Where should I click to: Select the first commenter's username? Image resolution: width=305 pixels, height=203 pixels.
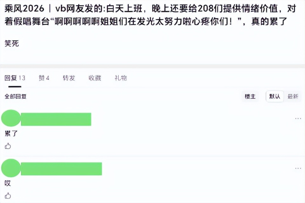tap(56, 118)
